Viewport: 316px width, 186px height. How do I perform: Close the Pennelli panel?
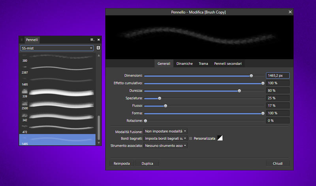(98, 40)
